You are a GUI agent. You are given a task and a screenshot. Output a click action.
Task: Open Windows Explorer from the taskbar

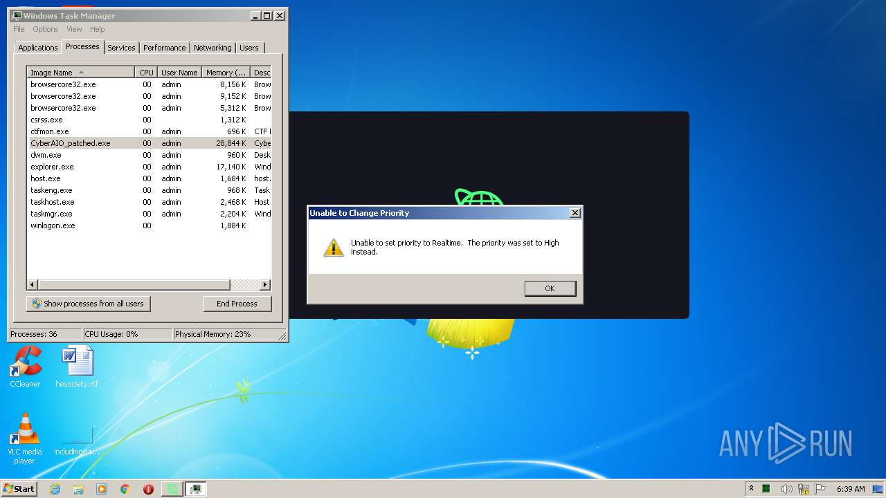tap(78, 489)
